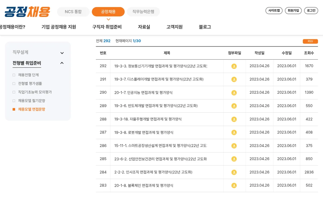Go to 전형별 평가샘플 in sidebar
The image size is (323, 202).
click(x=30, y=83)
